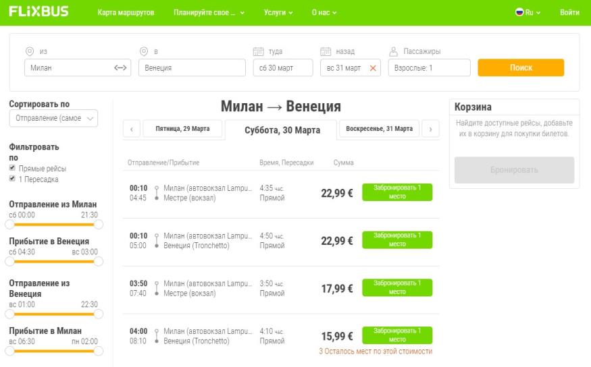Click the FlixBus logo
Viewport: 591px width, 367px height.
[x=38, y=11]
